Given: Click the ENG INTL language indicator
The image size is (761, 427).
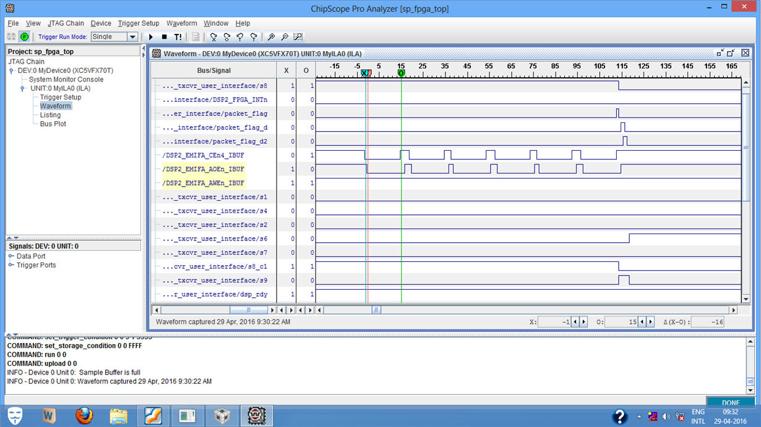Looking at the screenshot, I should [x=698, y=416].
